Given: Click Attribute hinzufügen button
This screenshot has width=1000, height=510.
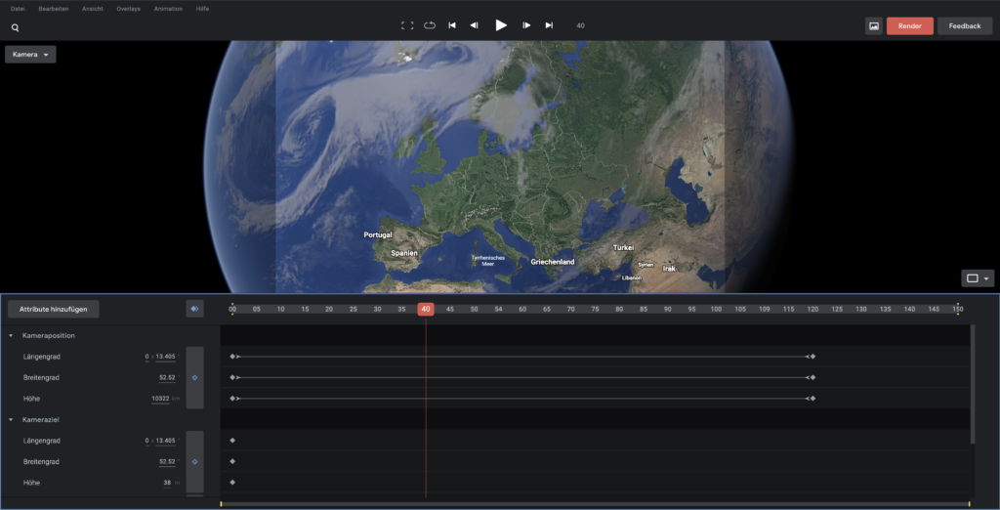Looking at the screenshot, I should (x=53, y=309).
